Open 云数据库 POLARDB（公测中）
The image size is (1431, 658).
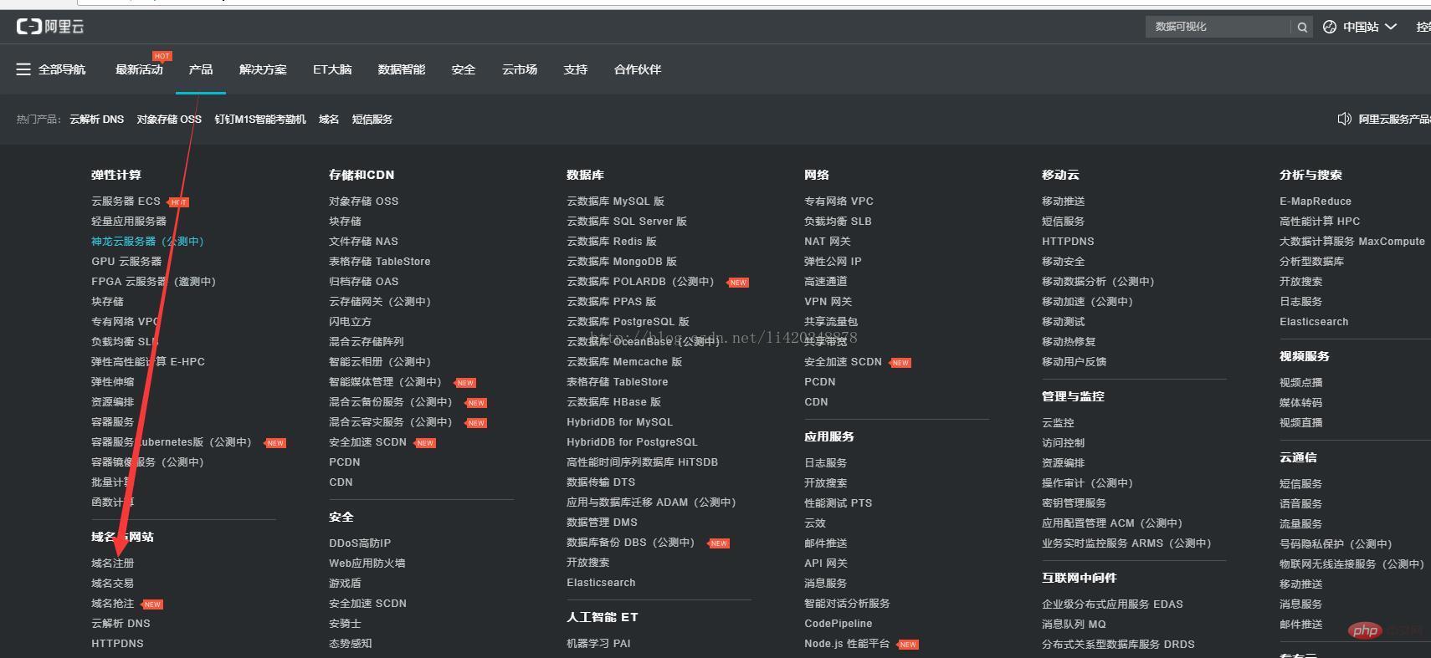pyautogui.click(x=640, y=282)
